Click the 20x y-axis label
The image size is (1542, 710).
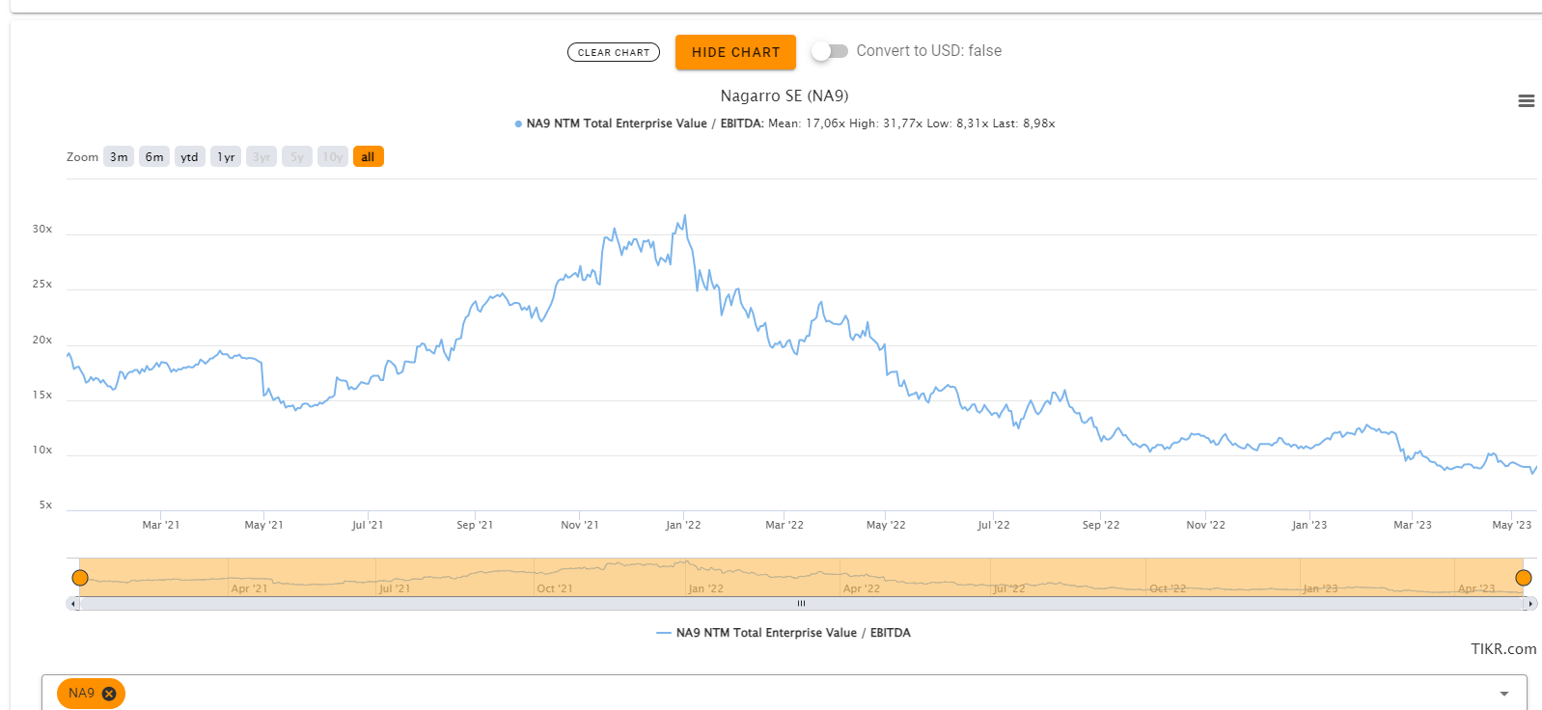(x=42, y=341)
